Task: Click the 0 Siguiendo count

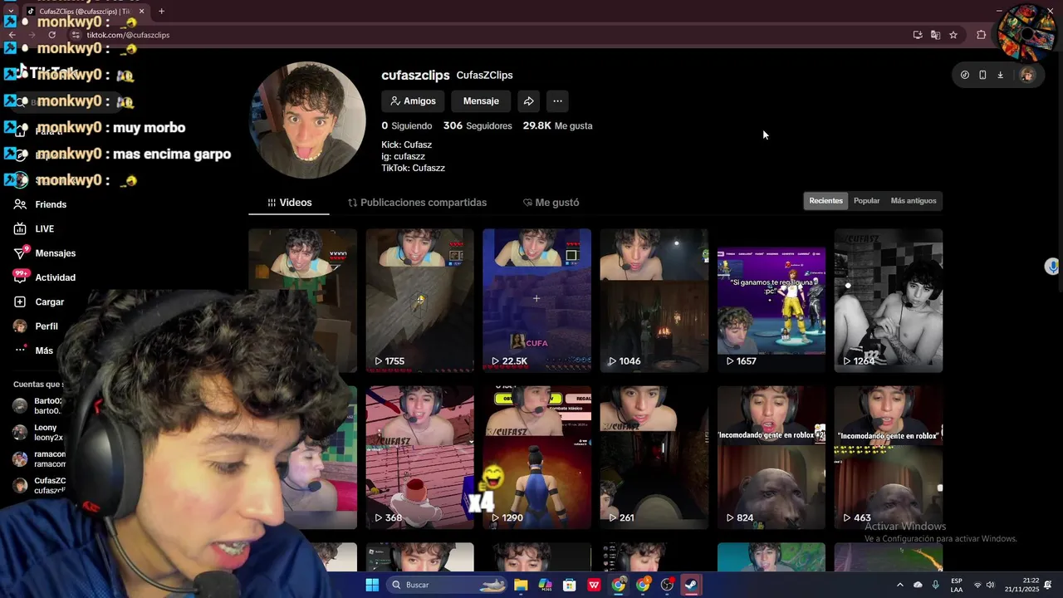Action: (407, 126)
